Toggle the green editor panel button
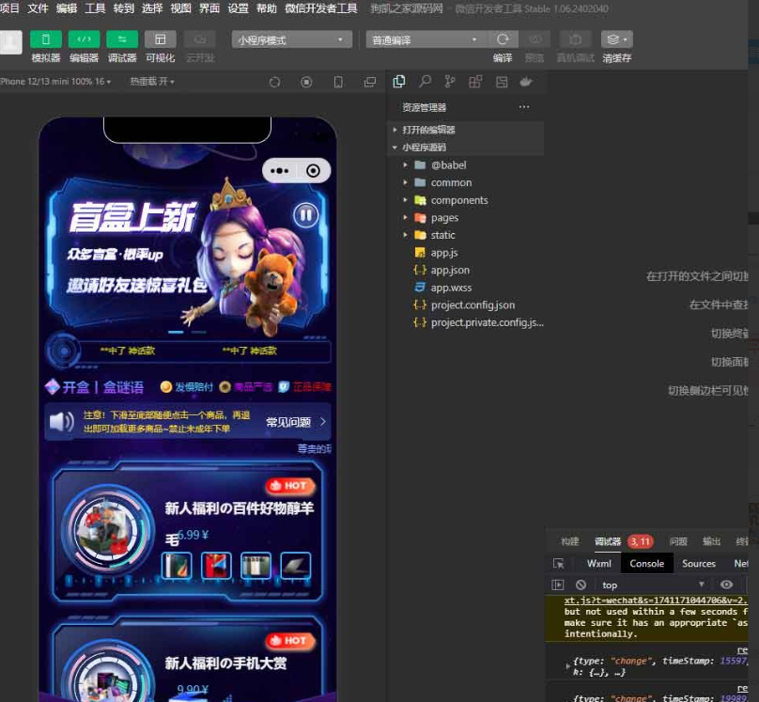Viewport: 759px width, 702px height. (x=84, y=39)
